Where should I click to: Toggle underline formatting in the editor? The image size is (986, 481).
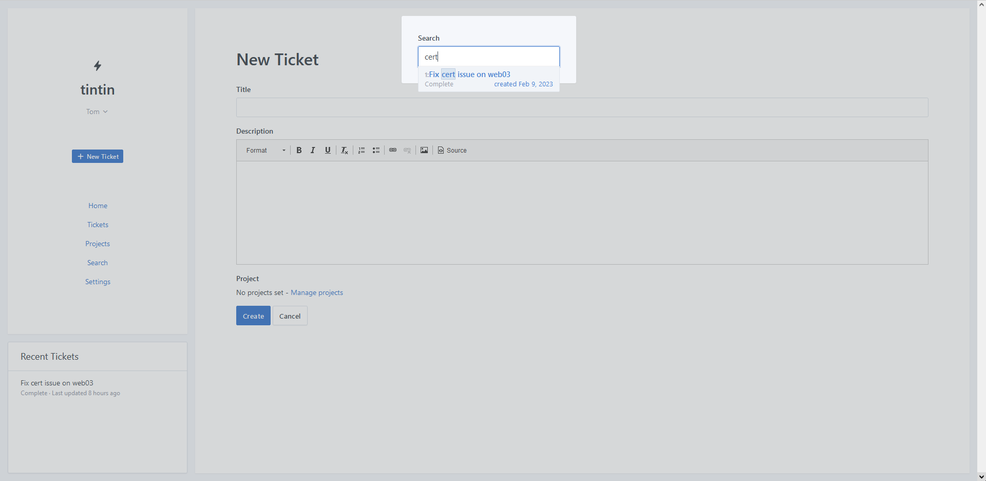328,150
